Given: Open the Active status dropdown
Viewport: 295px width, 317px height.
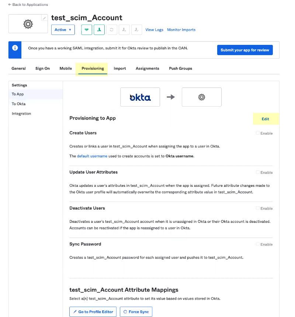Looking at the screenshot, I should pyautogui.click(x=63, y=30).
